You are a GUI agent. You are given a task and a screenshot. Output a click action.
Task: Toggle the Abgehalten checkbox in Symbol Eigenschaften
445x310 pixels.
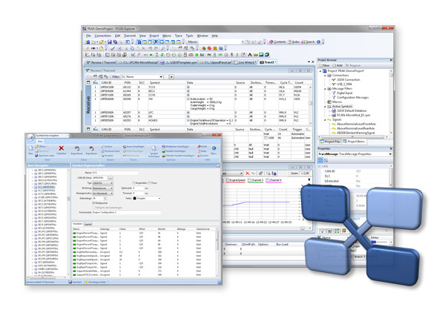[133, 183]
